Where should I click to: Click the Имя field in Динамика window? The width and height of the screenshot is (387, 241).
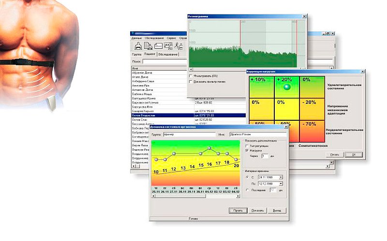(x=258, y=135)
